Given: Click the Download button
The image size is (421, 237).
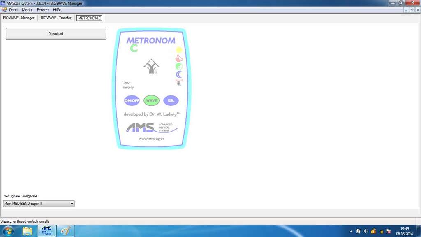Looking at the screenshot, I should coord(56,34).
